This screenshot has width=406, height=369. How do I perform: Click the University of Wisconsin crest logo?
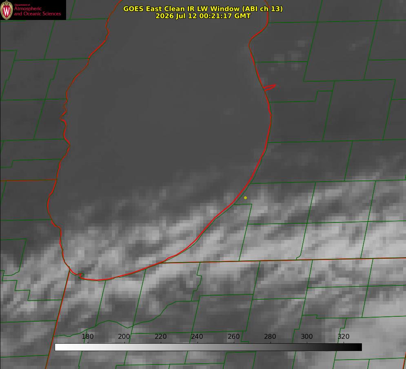pos(7,10)
